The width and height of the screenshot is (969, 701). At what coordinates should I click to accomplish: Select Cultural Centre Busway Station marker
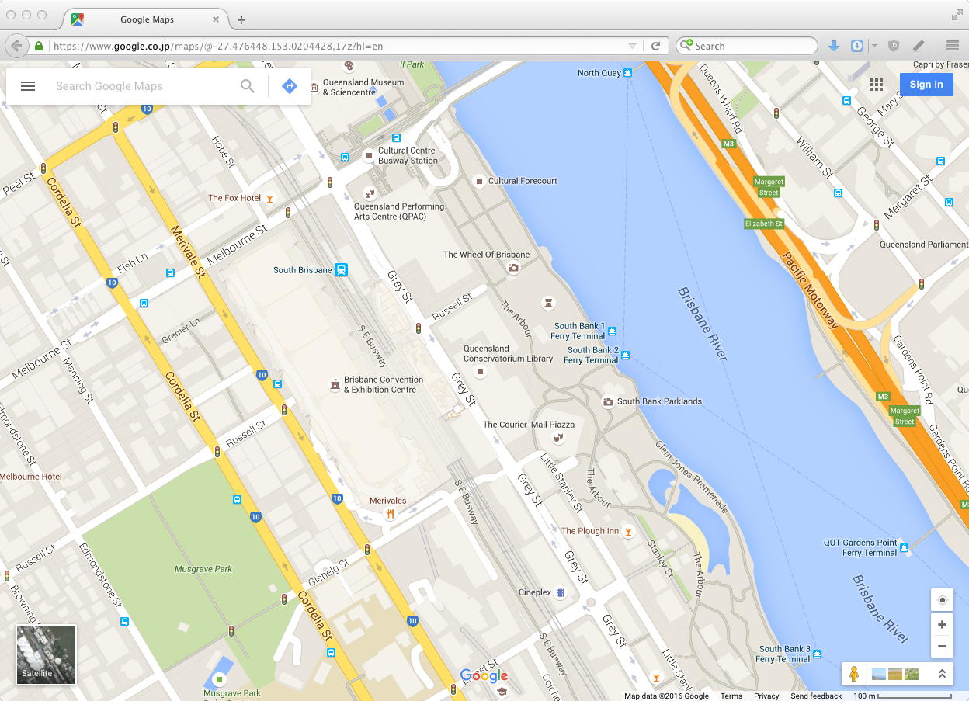point(370,156)
